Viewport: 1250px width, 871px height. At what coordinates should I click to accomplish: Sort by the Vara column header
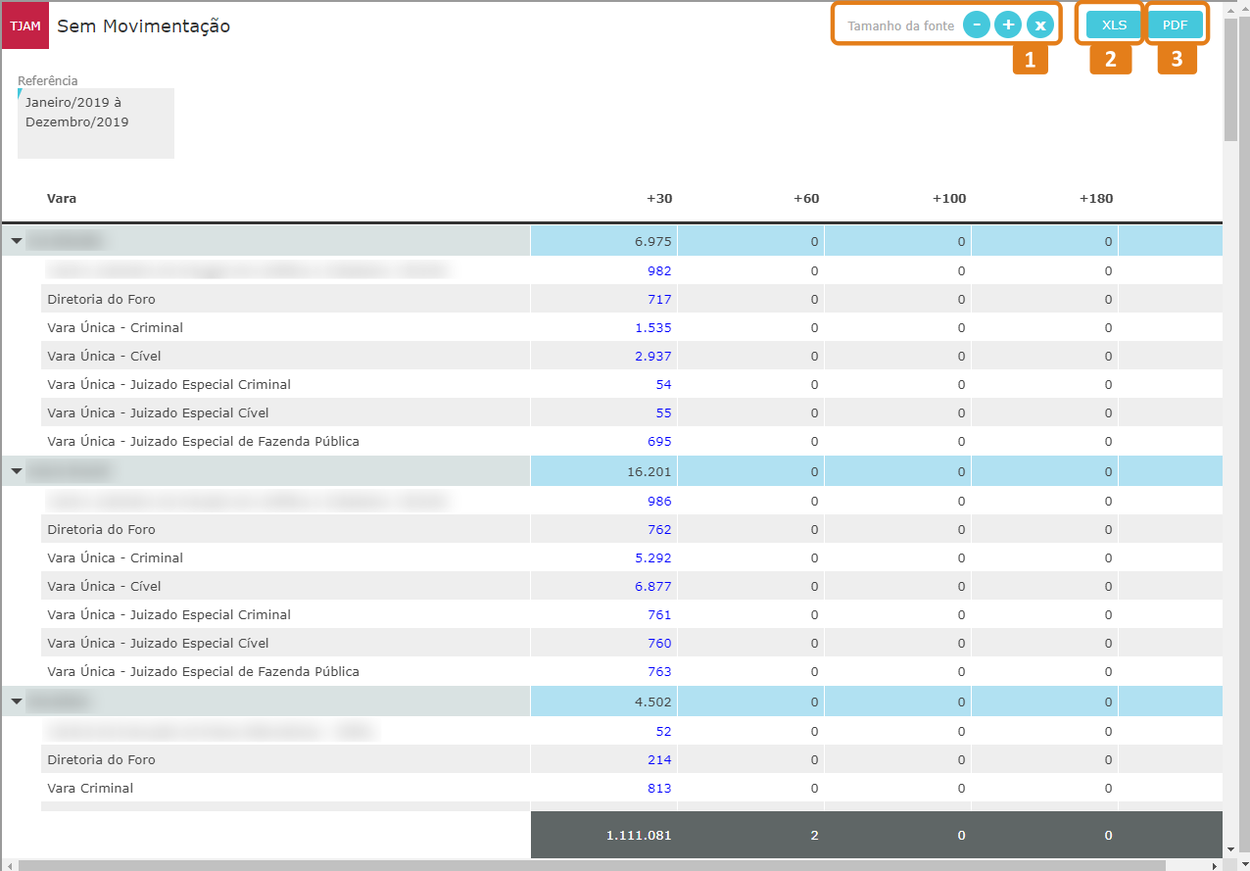(x=62, y=199)
